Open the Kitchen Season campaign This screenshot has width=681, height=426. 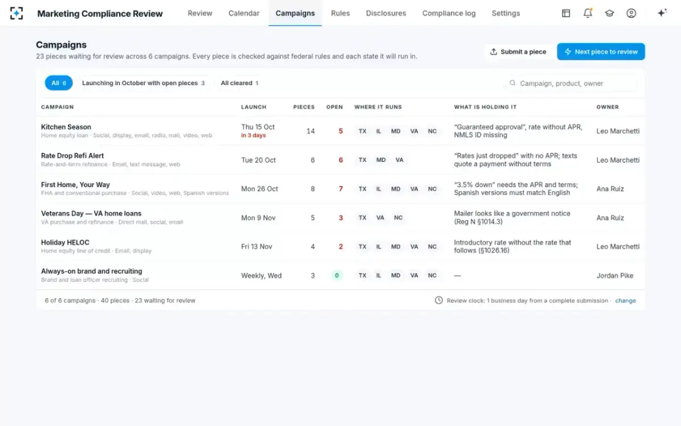point(66,127)
